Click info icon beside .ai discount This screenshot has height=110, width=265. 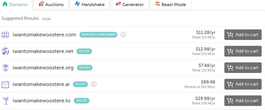pos(94,84)
